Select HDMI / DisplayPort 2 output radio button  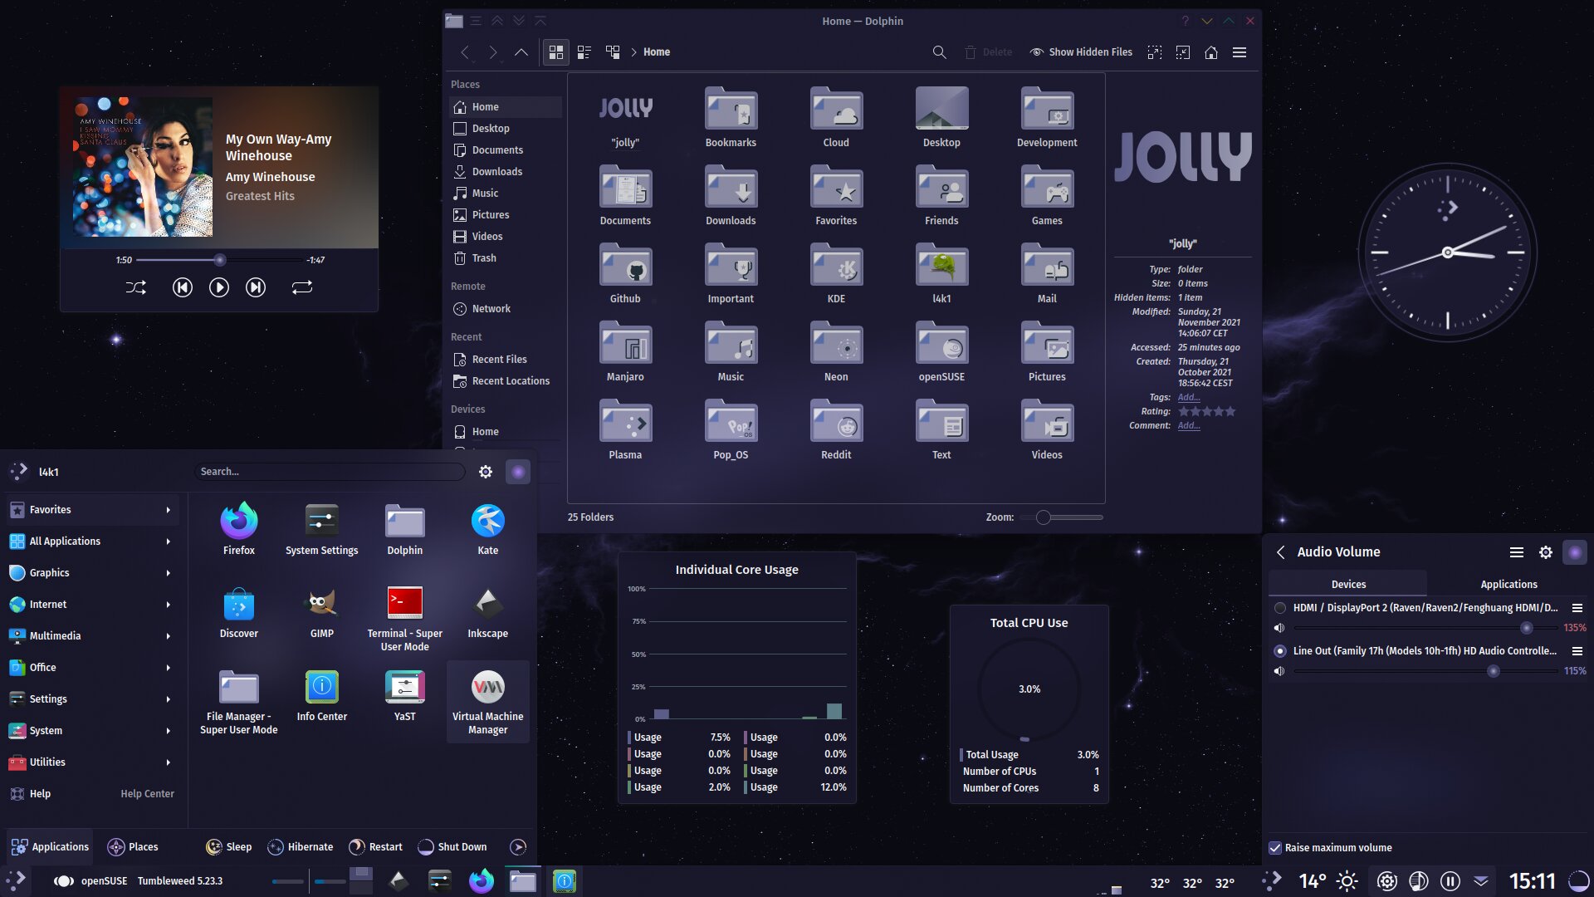pos(1280,608)
